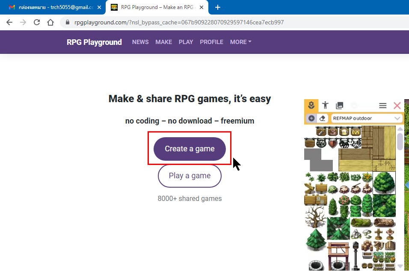Click the Create a game button
The height and width of the screenshot is (271, 409).
click(190, 149)
